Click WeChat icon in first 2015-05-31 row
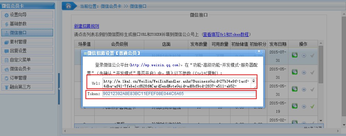This screenshot has width=346, height=136. click(295, 72)
